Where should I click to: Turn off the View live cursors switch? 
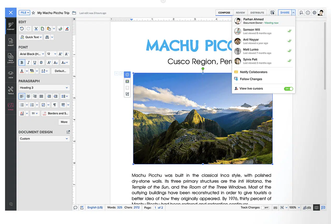click(x=288, y=89)
